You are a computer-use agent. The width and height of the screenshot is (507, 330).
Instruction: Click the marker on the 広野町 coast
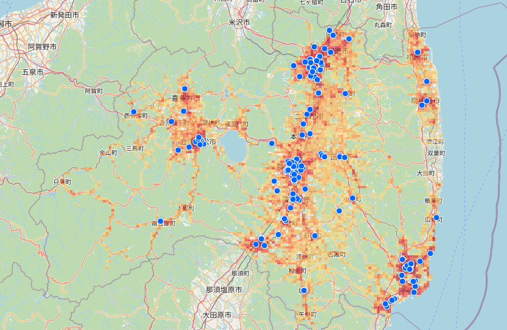pos(436,218)
